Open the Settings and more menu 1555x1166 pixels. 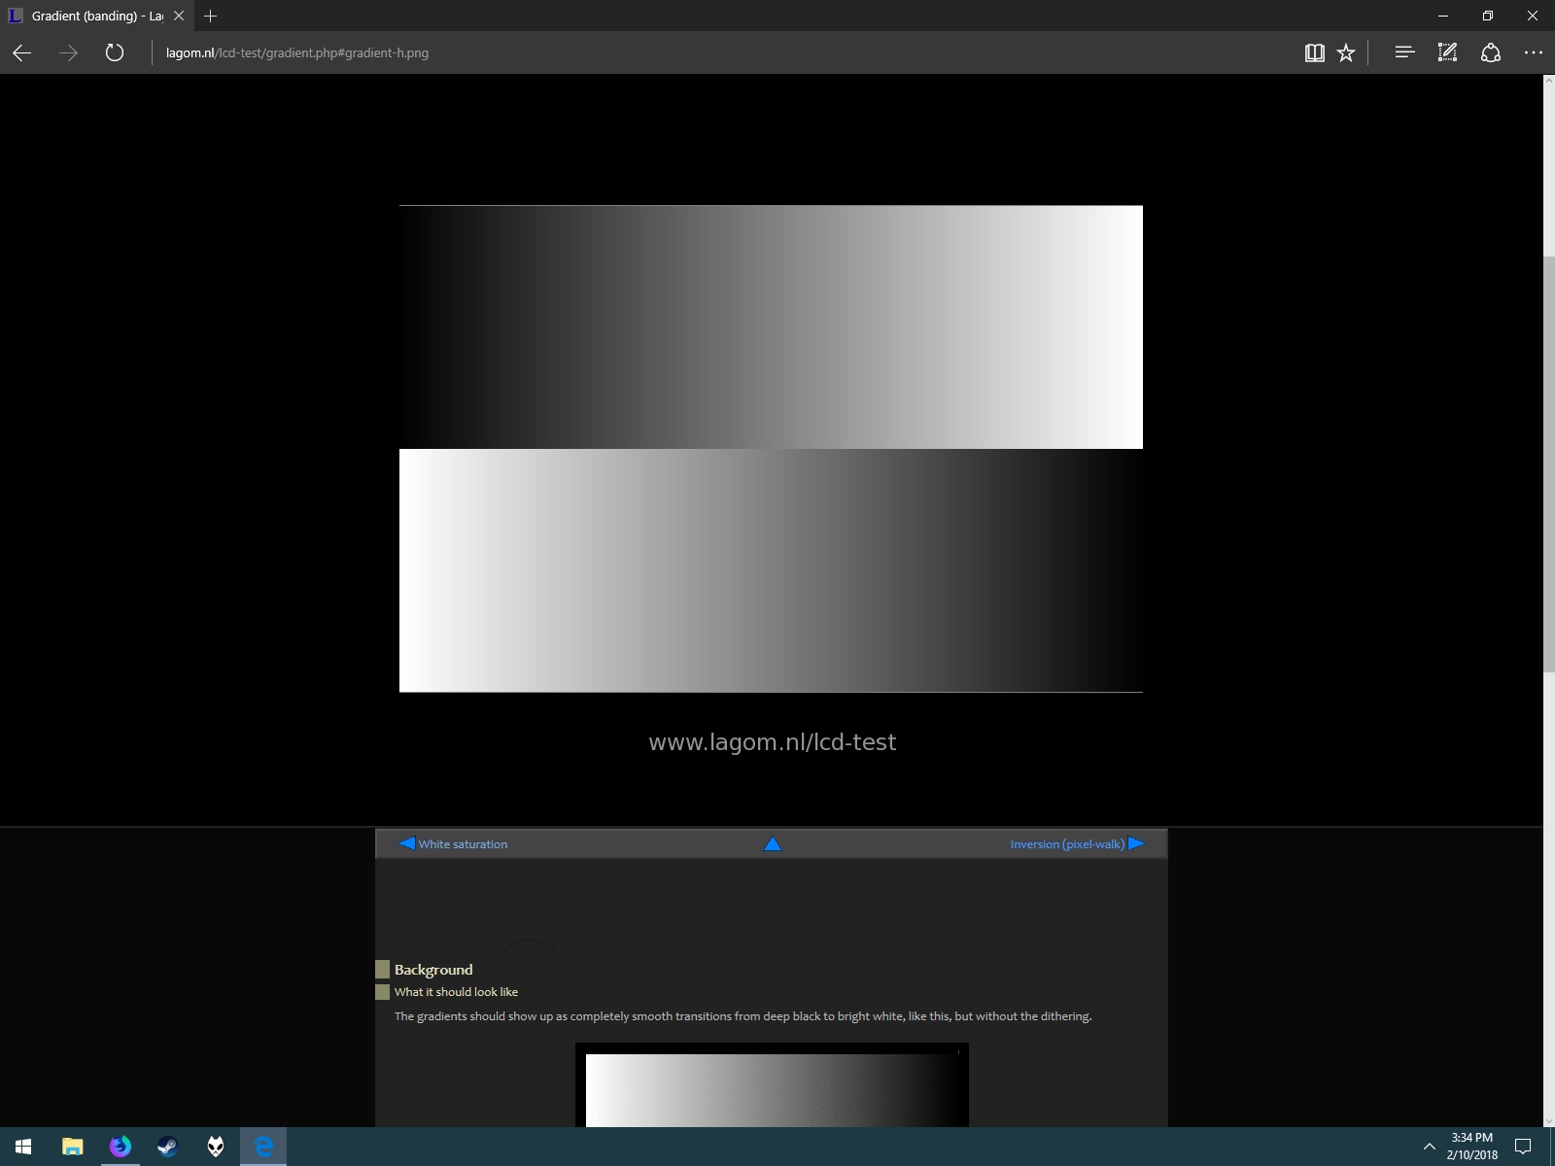pyautogui.click(x=1533, y=52)
